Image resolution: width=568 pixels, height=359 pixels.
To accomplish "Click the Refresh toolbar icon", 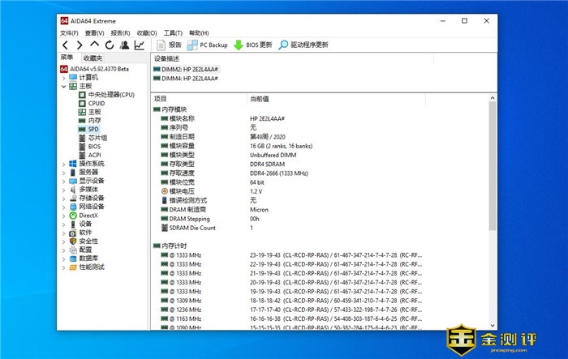I will pos(110,45).
